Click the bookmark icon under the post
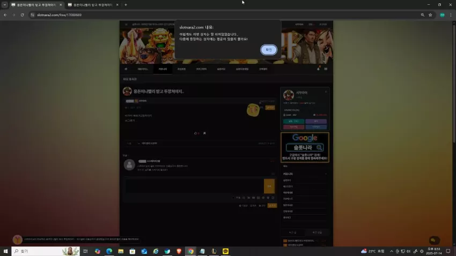This screenshot has width=456, height=256. point(204,133)
